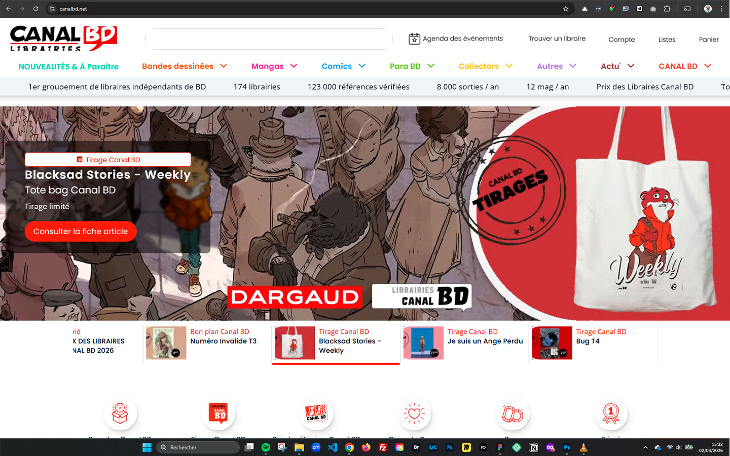Bookmark this page with the star icon
The height and width of the screenshot is (456, 730).
click(566, 9)
